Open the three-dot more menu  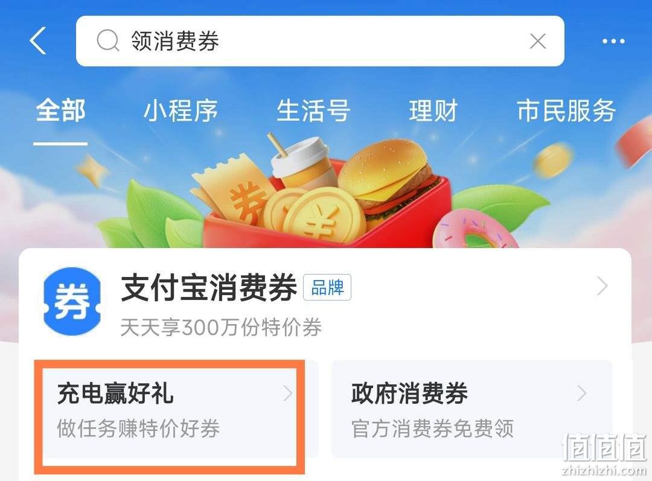[x=613, y=41]
